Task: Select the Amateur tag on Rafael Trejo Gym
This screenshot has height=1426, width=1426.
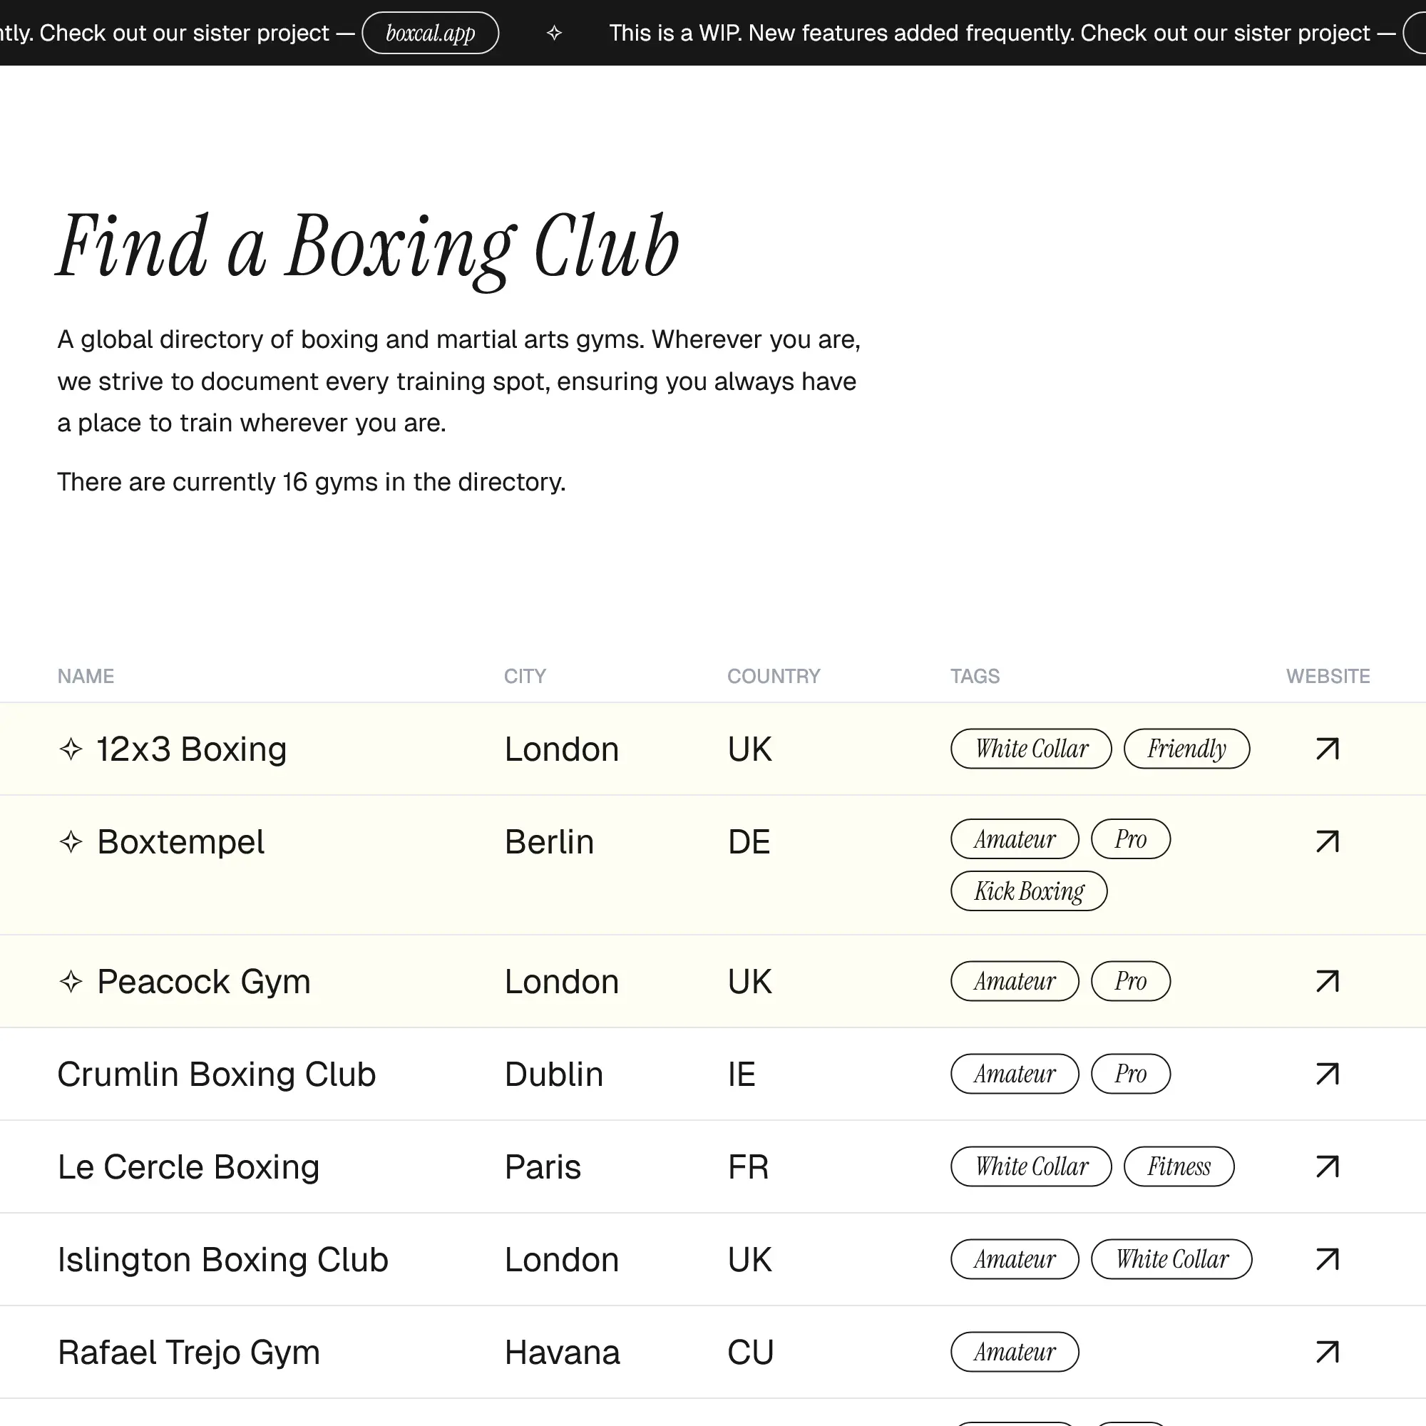Action: pos(1014,1352)
